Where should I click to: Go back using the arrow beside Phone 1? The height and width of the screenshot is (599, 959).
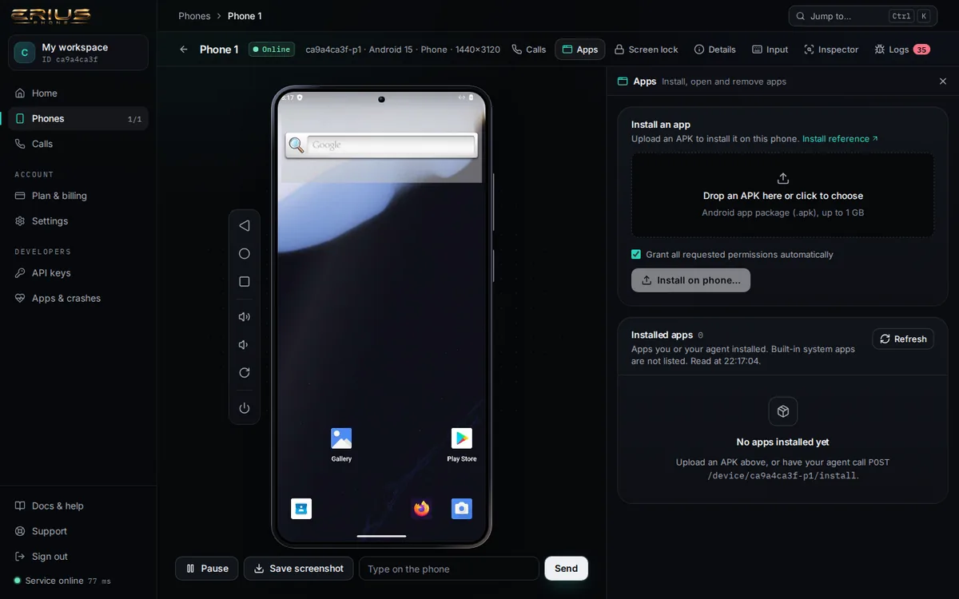[184, 50]
